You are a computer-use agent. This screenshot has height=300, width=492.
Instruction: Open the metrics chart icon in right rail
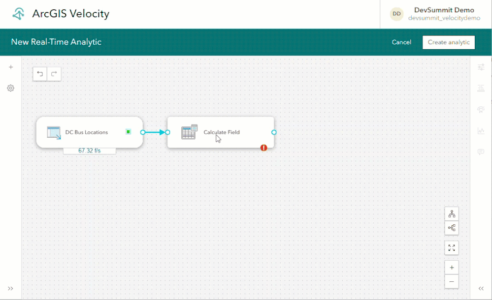[481, 131]
